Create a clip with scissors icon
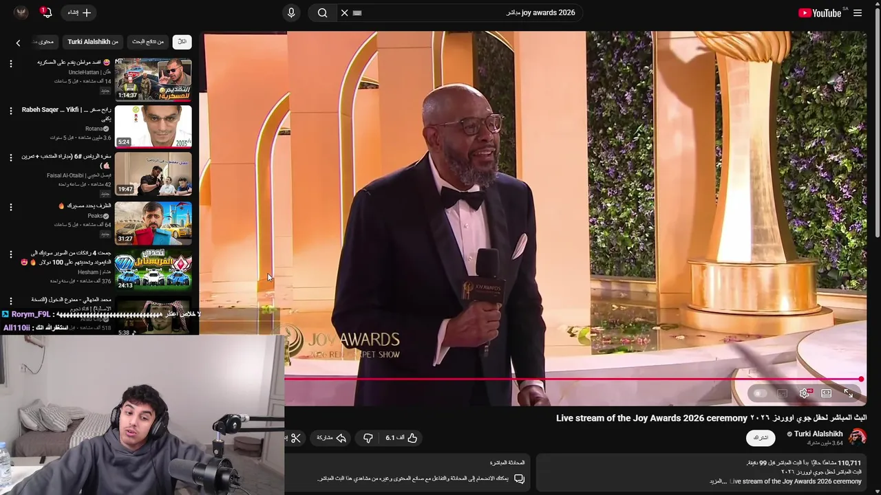This screenshot has width=881, height=495. tap(295, 438)
